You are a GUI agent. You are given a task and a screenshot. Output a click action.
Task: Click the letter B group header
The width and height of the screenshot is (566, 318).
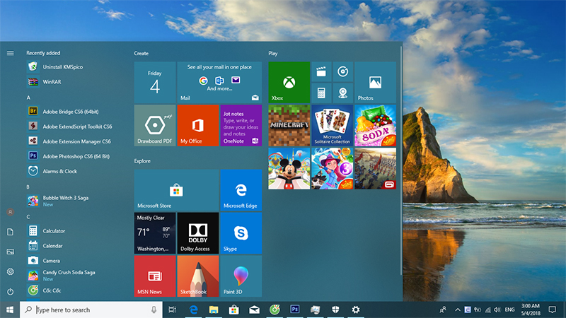tap(28, 187)
